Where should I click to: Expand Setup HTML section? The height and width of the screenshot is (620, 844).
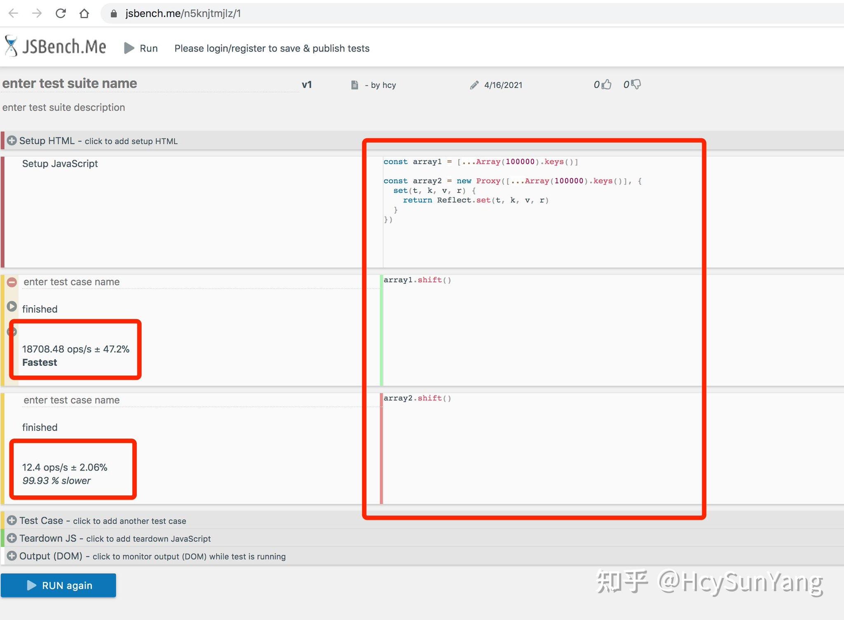click(12, 140)
